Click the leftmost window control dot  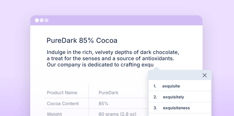pyautogui.click(x=37, y=20)
